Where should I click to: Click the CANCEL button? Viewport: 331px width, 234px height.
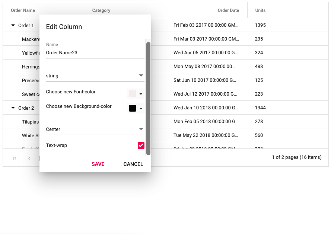(133, 164)
